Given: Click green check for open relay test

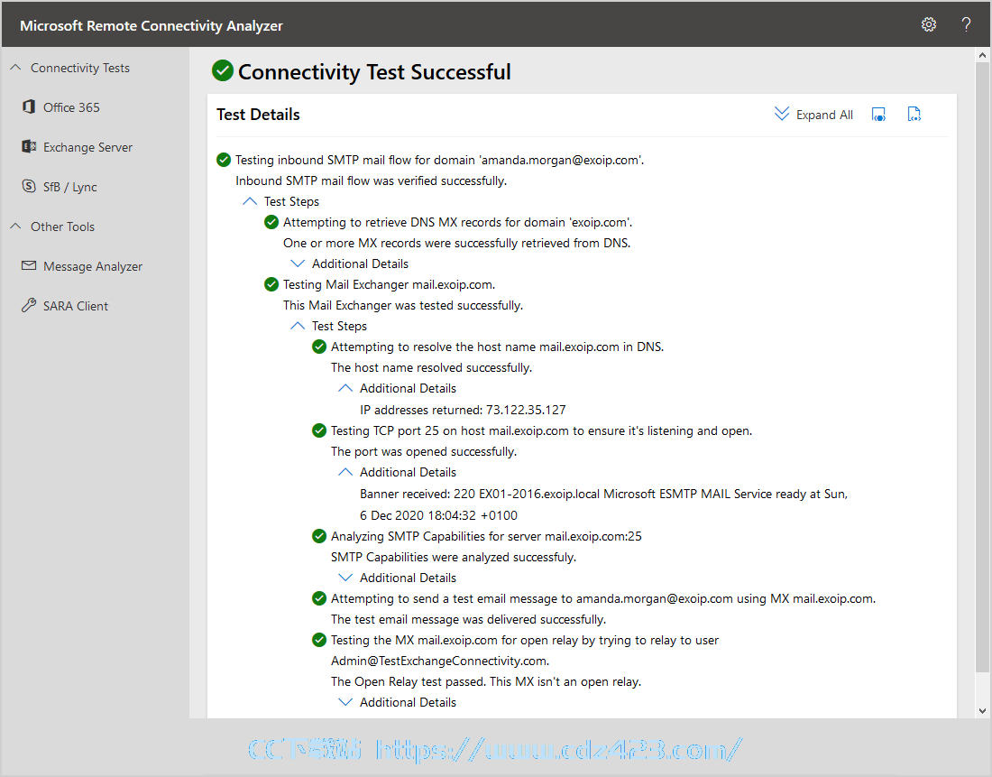Looking at the screenshot, I should [319, 640].
